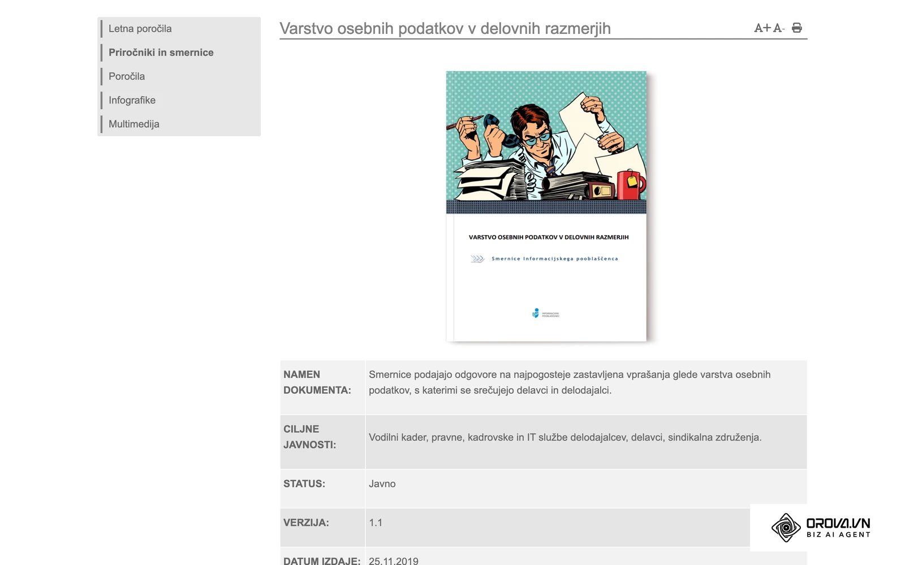Click the NAMEN DOKUMENTA label cell
Image resolution: width=905 pixels, height=565 pixels.
[x=322, y=387]
